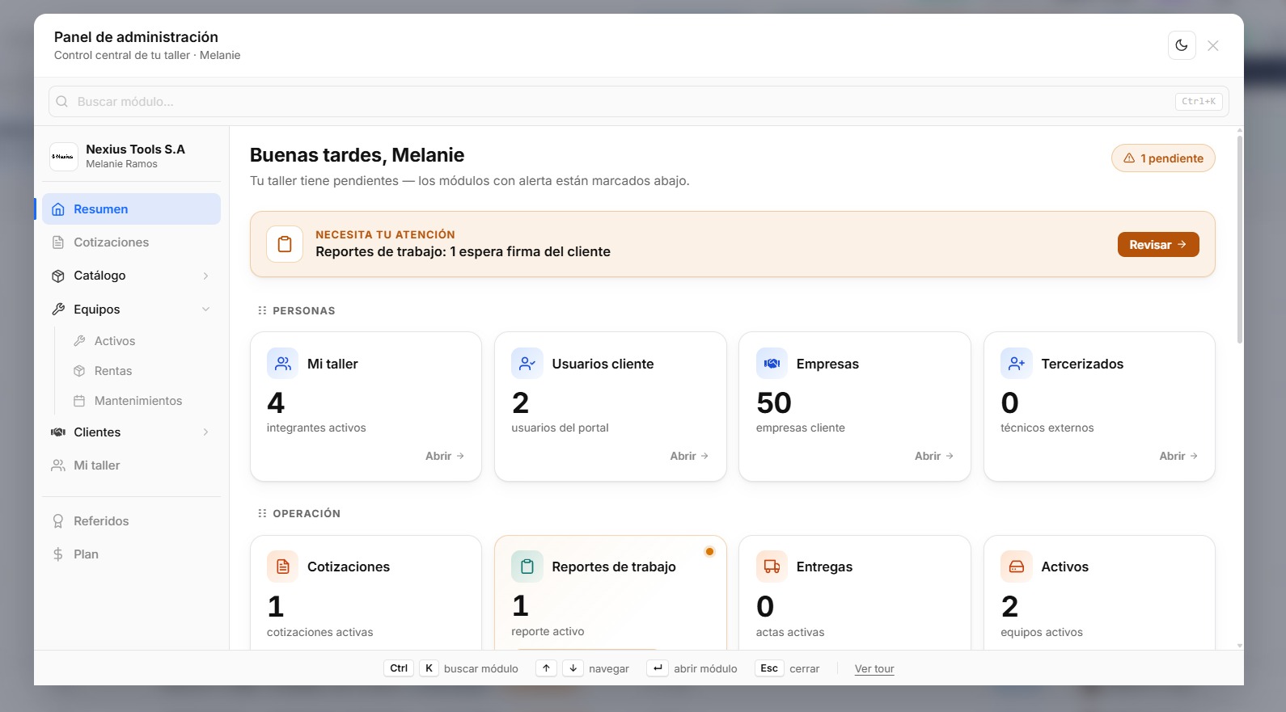The image size is (1286, 712).
Task: Open Clientes in the sidebar
Action: tap(131, 432)
